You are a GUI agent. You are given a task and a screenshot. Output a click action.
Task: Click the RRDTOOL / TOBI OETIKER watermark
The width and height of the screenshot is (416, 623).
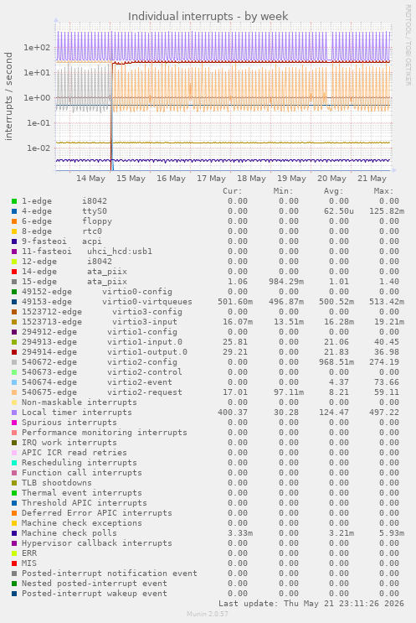tap(408, 45)
